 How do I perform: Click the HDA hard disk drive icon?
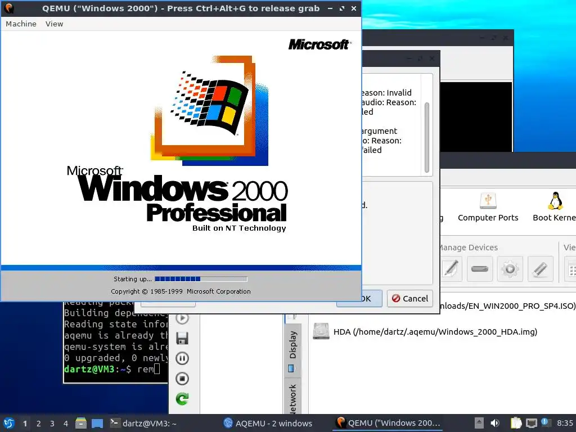[x=321, y=331]
